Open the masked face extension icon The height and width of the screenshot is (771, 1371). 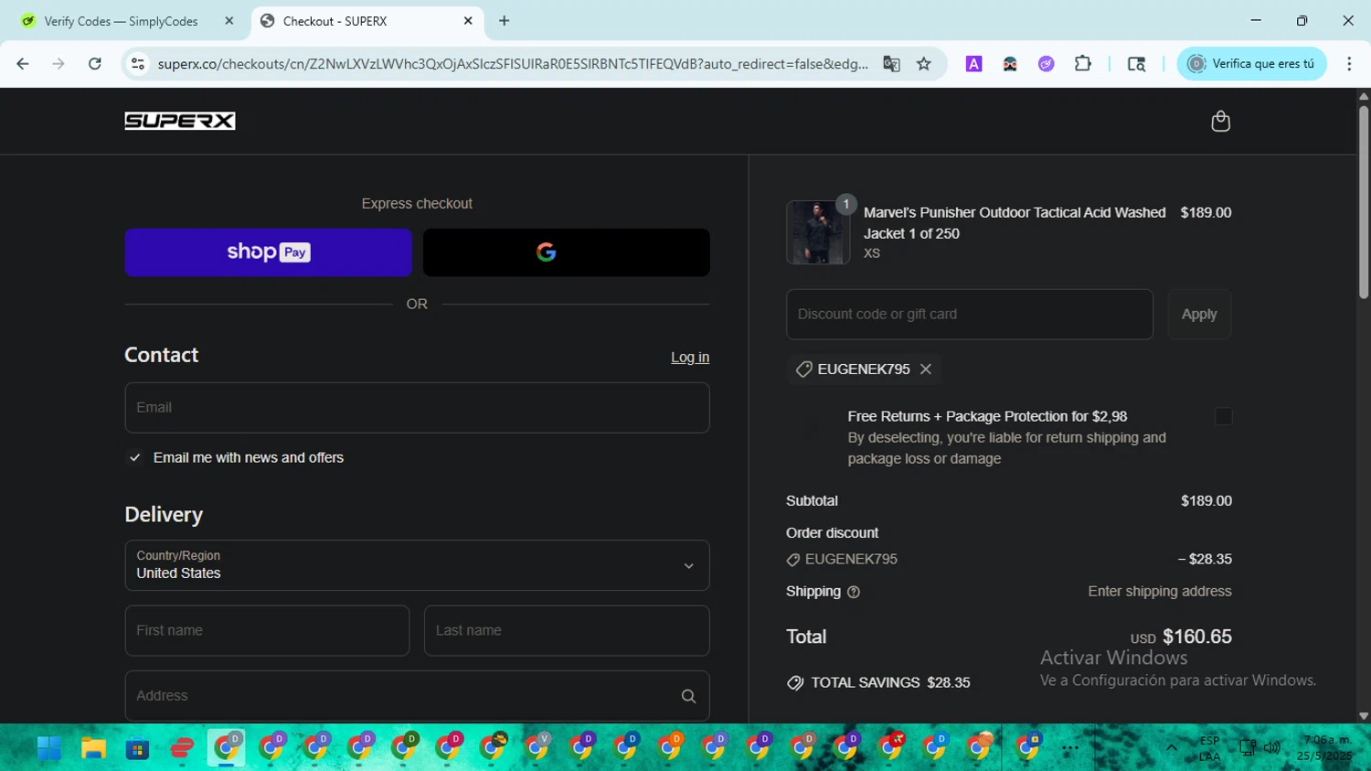[x=1010, y=64]
